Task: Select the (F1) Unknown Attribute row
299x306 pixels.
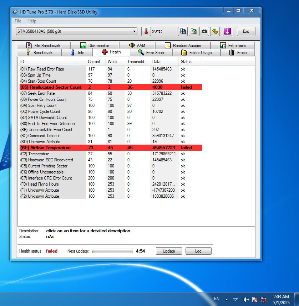Action: pos(111,190)
